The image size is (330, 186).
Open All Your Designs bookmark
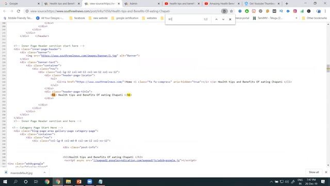point(50,18)
